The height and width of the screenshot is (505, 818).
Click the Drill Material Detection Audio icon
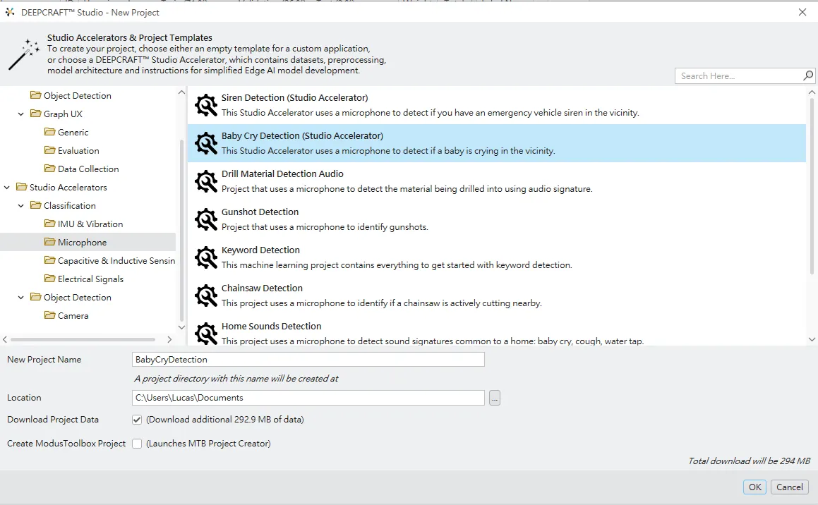[206, 181]
